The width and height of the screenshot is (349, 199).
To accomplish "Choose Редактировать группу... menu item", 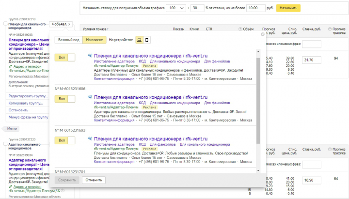I will (x=28, y=96).
